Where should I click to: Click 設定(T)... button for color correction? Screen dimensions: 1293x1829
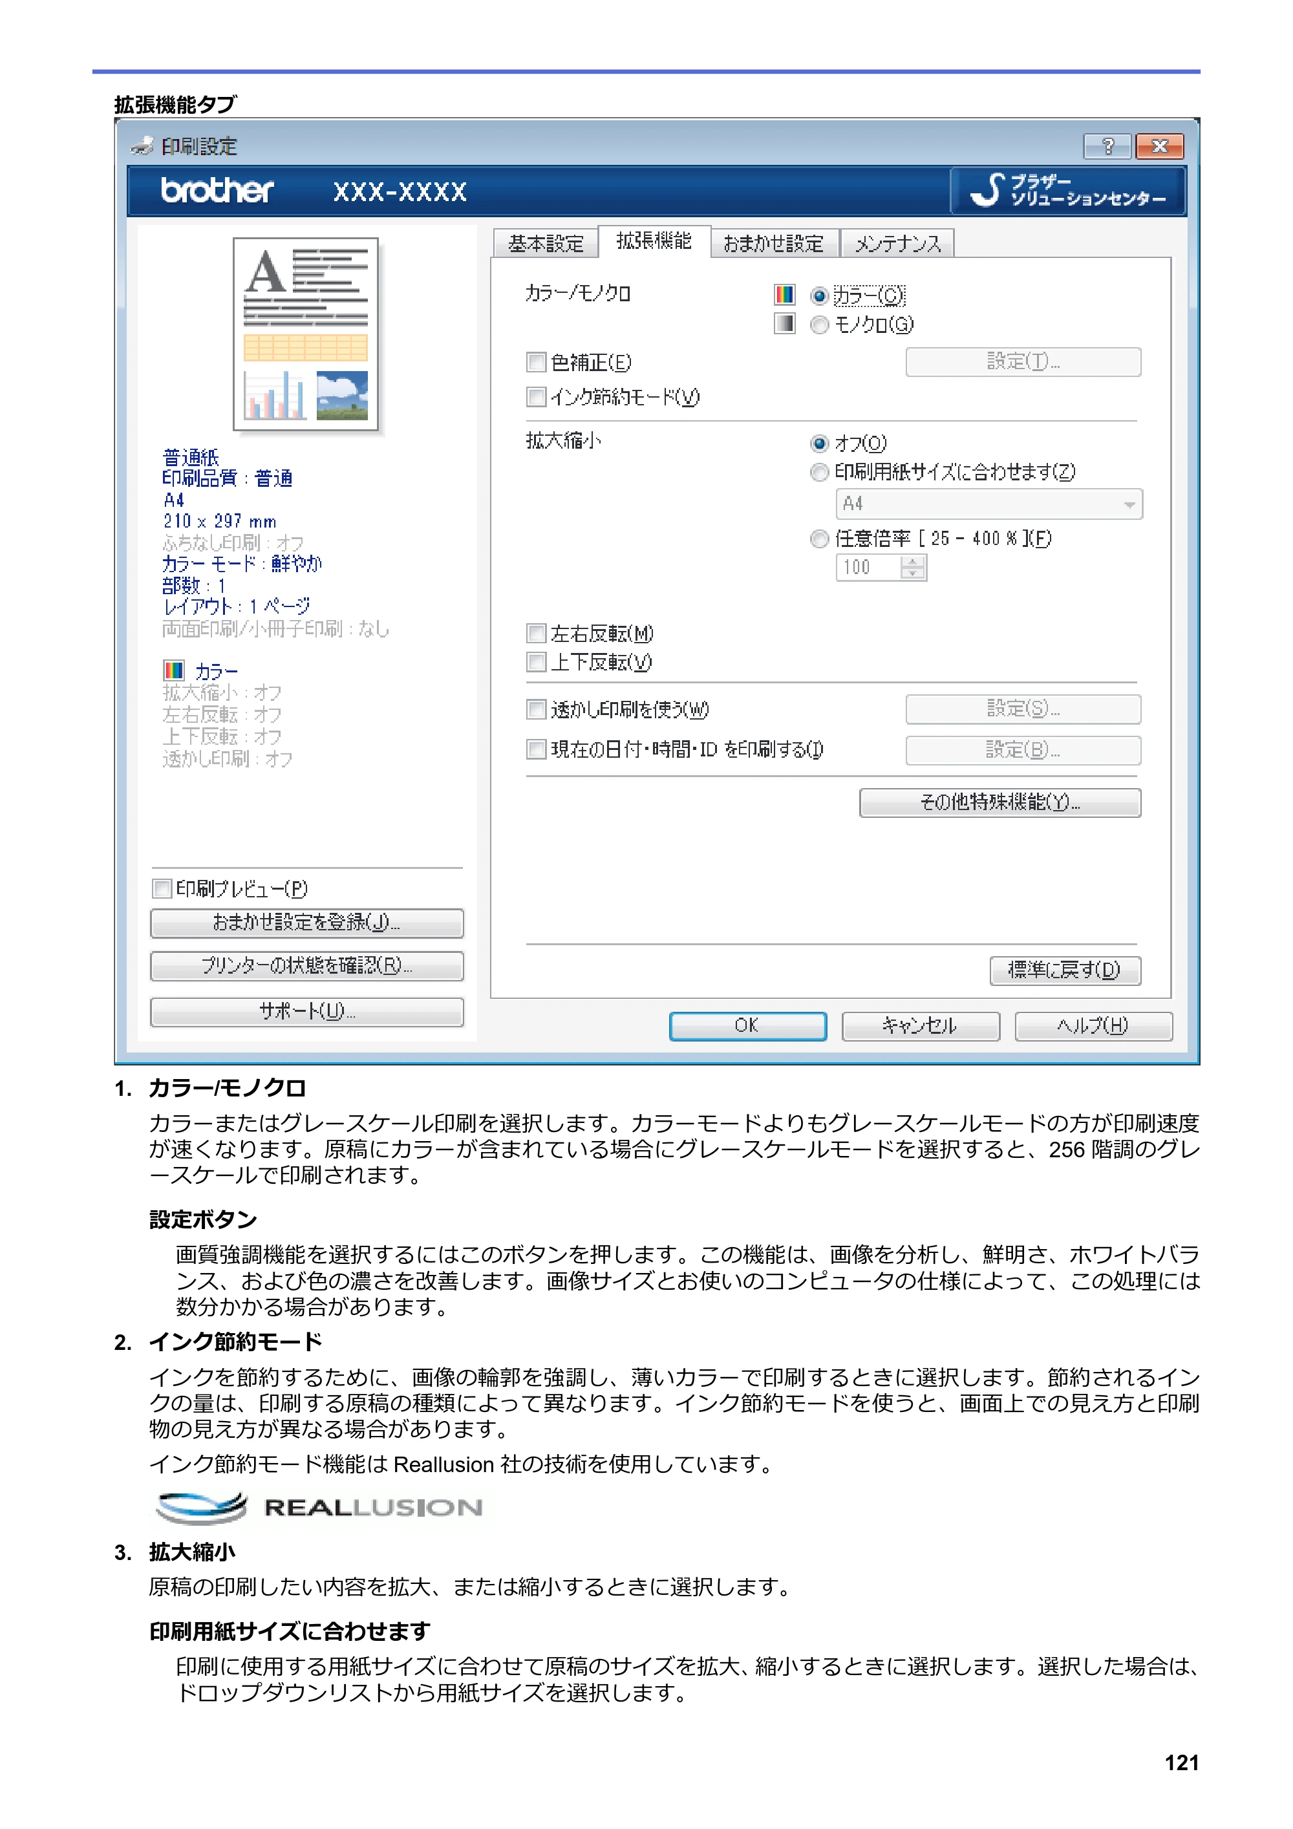pos(1023,361)
